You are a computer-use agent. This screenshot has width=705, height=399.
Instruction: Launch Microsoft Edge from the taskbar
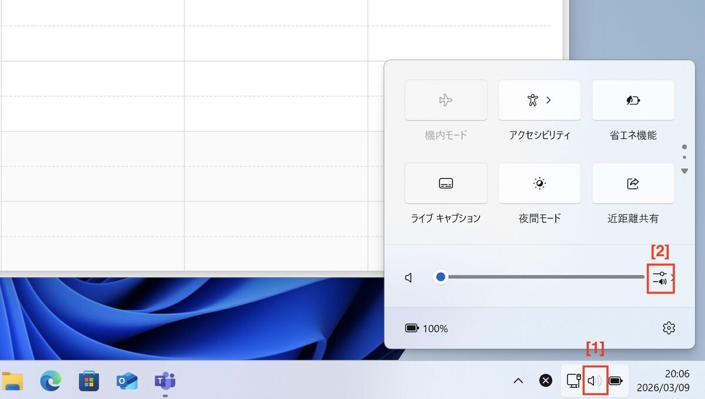click(51, 381)
